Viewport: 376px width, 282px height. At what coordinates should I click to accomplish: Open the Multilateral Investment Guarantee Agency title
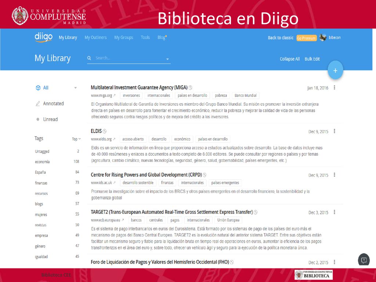[x=139, y=87]
